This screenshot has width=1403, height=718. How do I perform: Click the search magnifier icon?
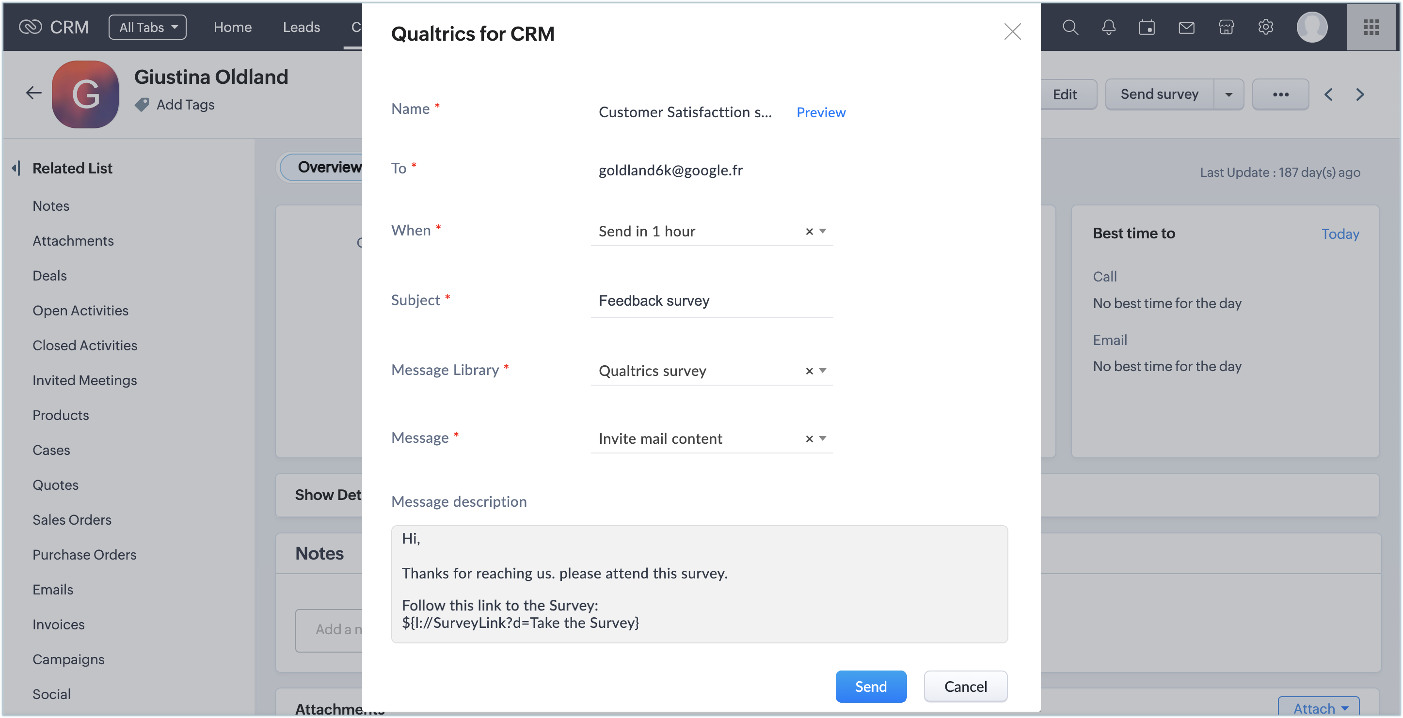tap(1069, 27)
